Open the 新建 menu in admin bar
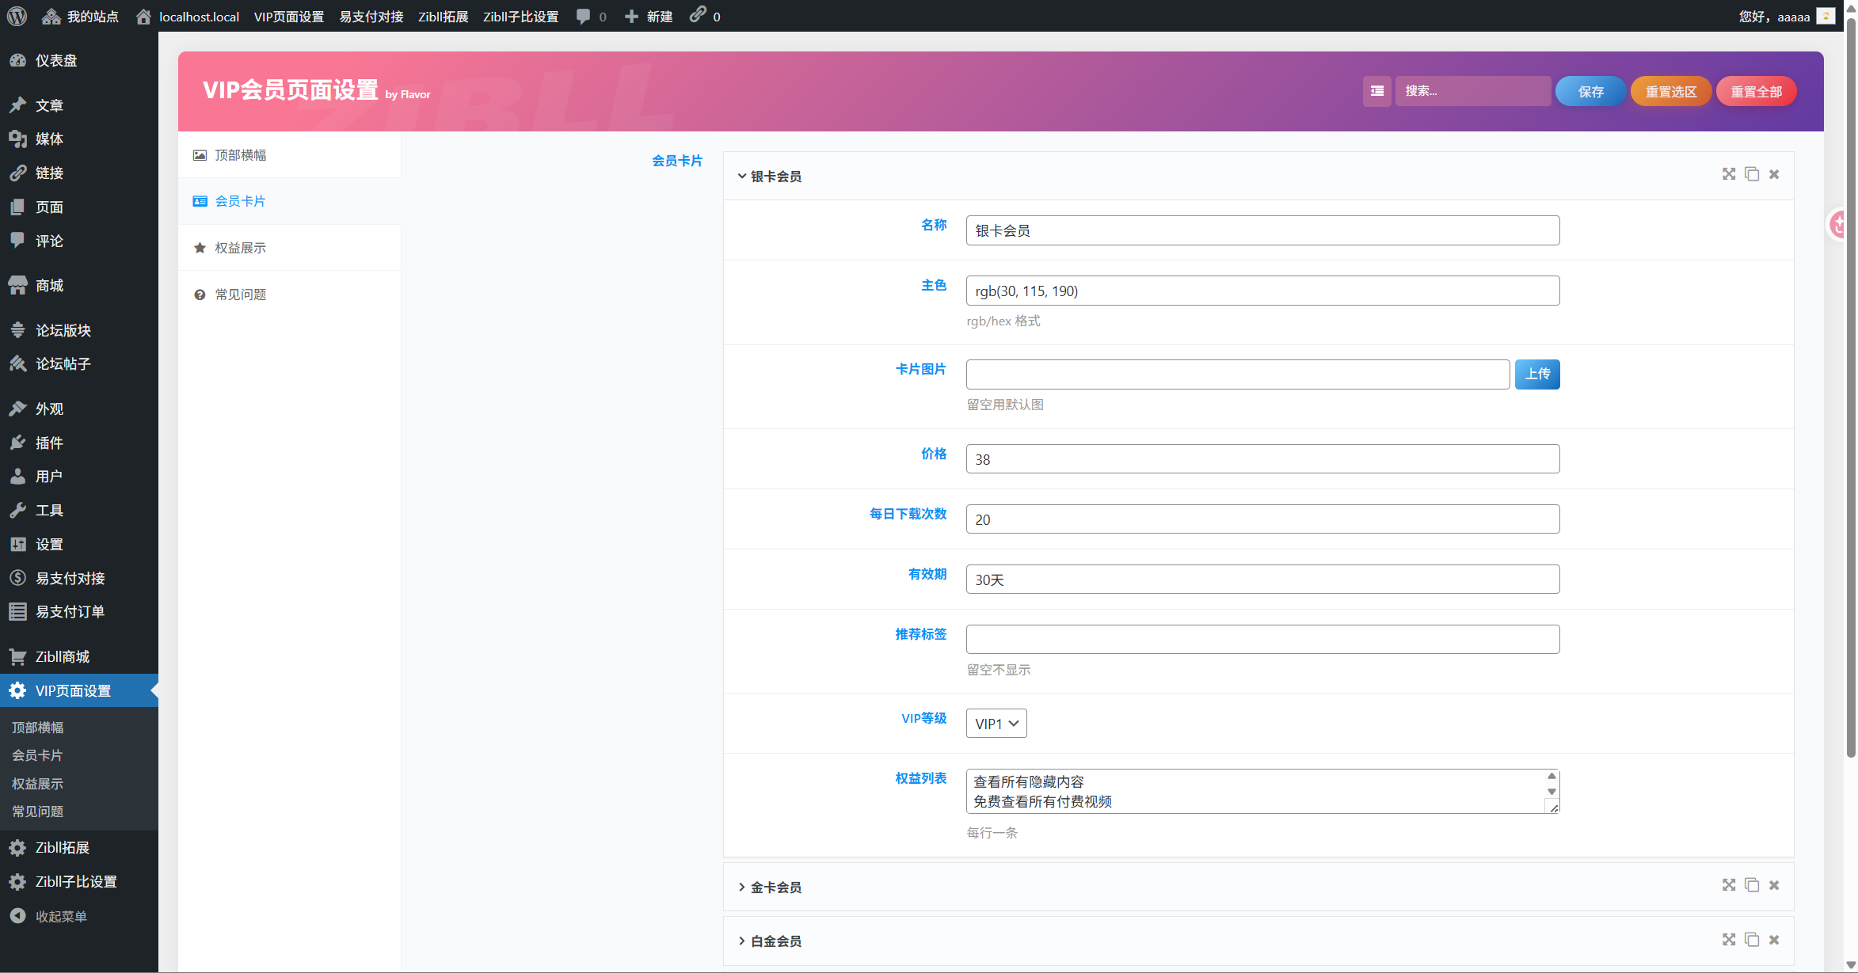 pyautogui.click(x=648, y=16)
